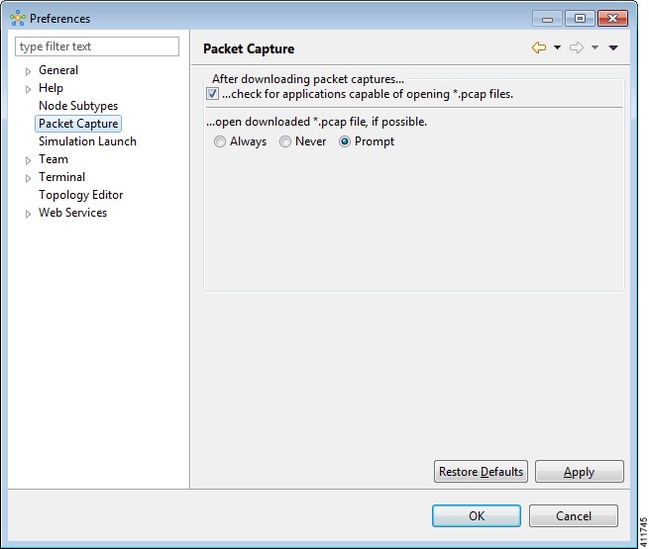Expand the General tree node
The image size is (649, 549).
click(x=28, y=71)
